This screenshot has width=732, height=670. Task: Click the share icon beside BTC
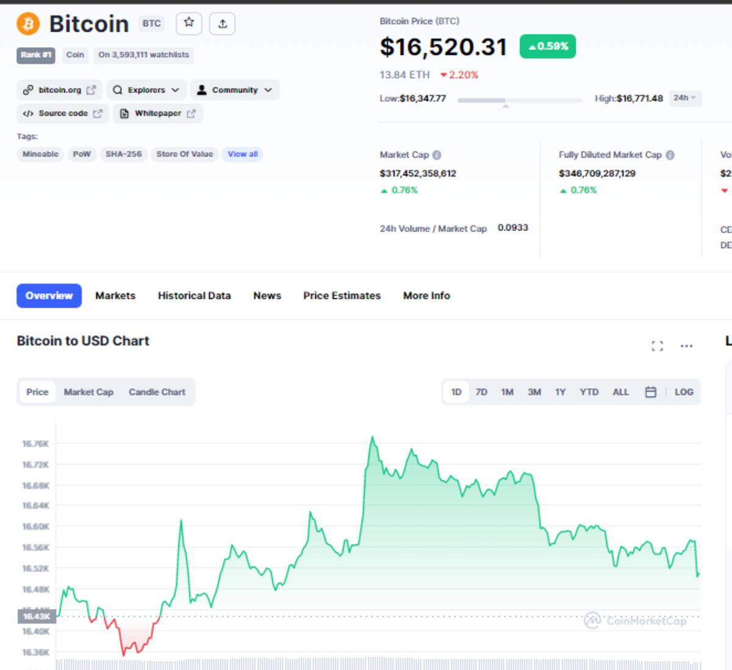pos(223,23)
